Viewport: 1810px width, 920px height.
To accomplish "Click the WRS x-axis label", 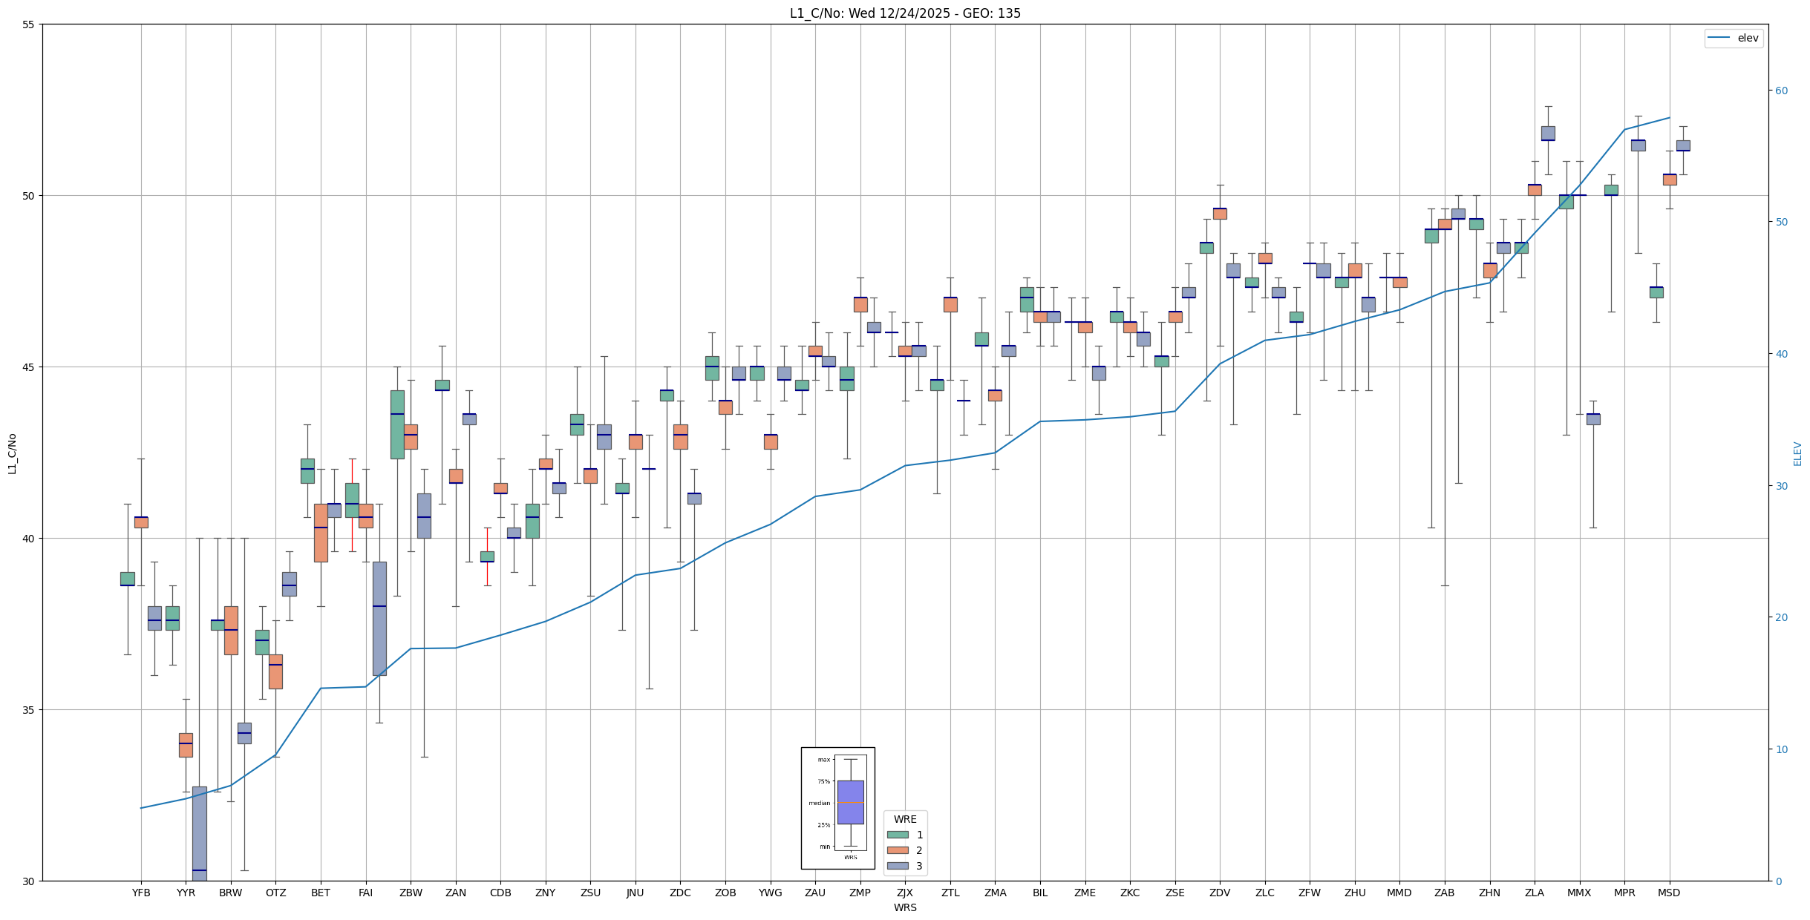I will click(905, 907).
